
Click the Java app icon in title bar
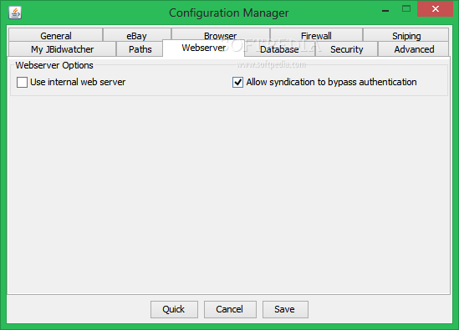15,13
